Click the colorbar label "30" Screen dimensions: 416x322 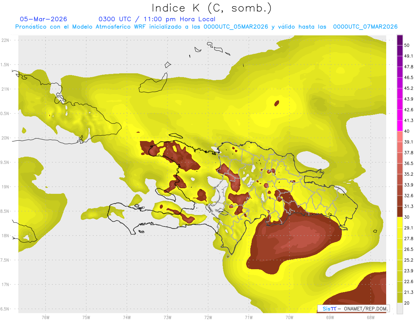(407, 217)
